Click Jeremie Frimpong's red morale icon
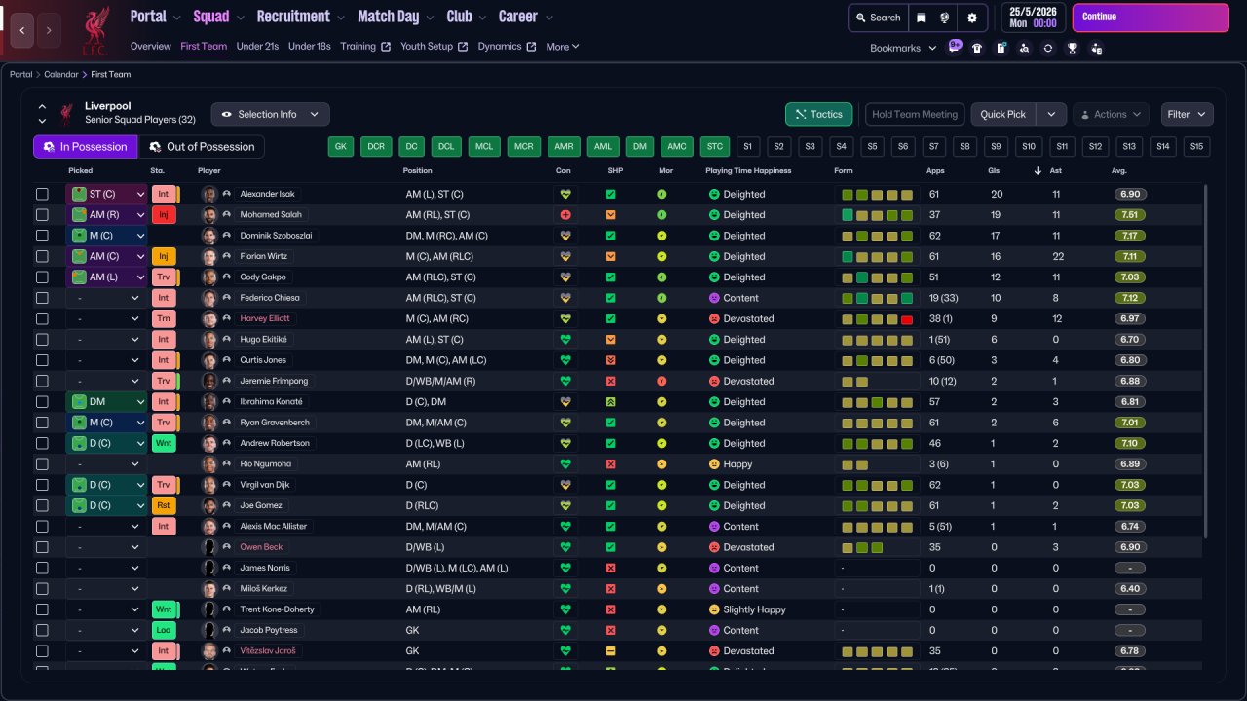 pos(661,381)
